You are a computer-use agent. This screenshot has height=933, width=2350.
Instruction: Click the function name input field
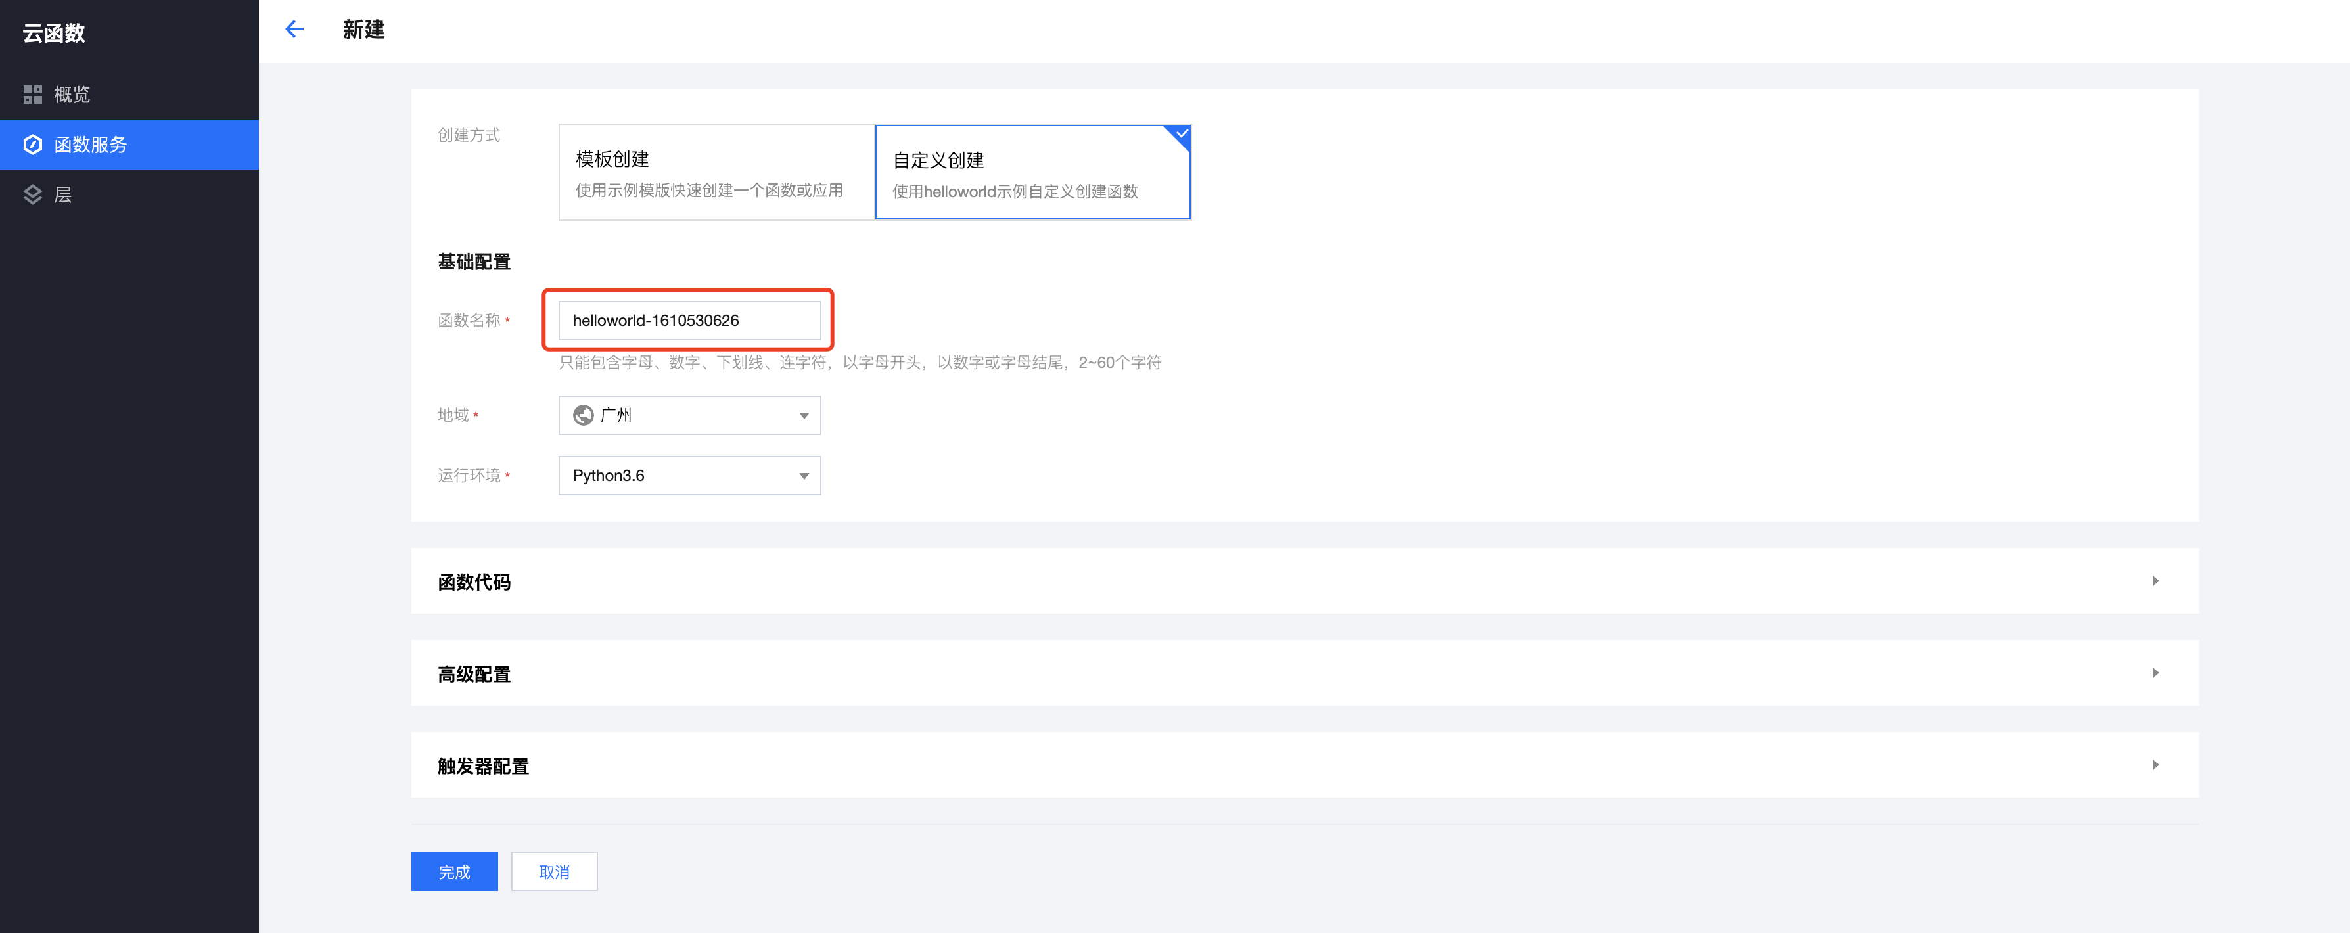[689, 320]
